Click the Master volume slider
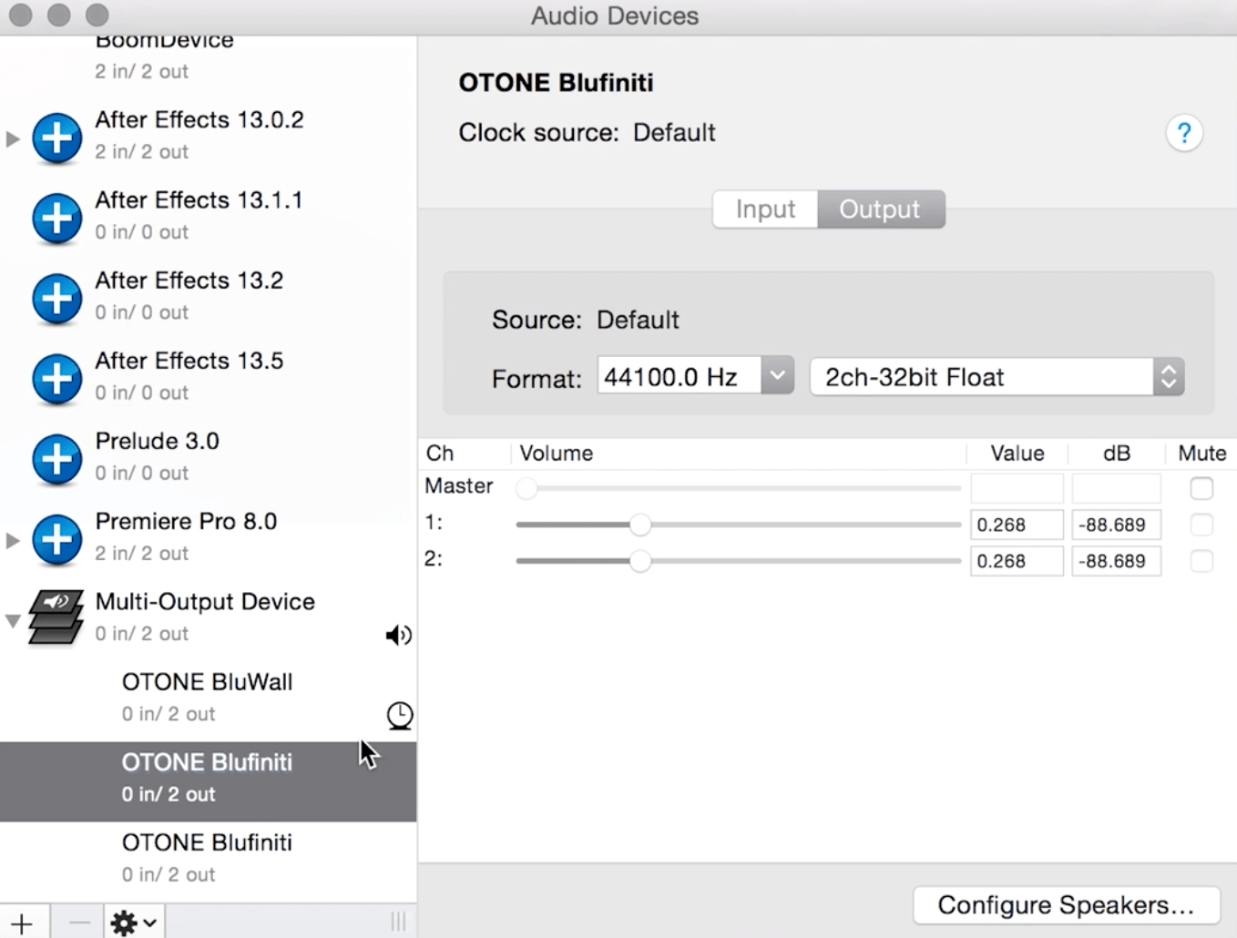Viewport: 1237px width, 938px height. click(738, 488)
